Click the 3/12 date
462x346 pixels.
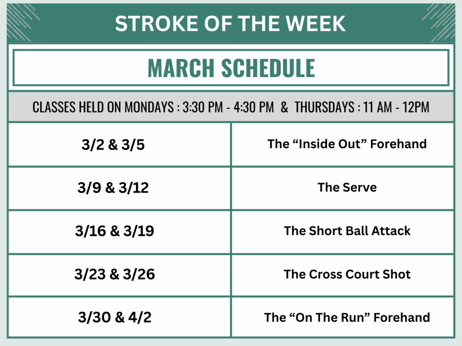(x=134, y=188)
